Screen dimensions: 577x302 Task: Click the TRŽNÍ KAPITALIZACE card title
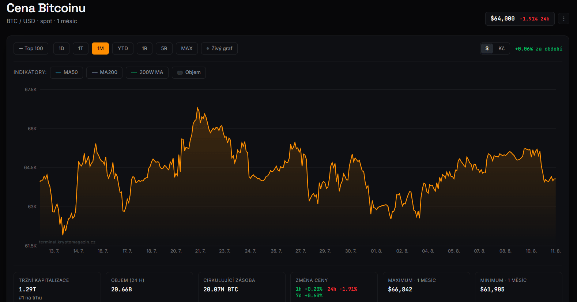pos(44,280)
